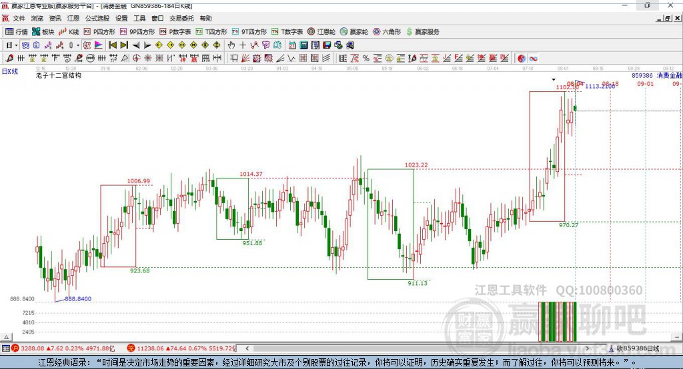Screen dimensions: 683x369
Task: Click the horizontal scrollbar left arrow
Action: pyautogui.click(x=247, y=348)
